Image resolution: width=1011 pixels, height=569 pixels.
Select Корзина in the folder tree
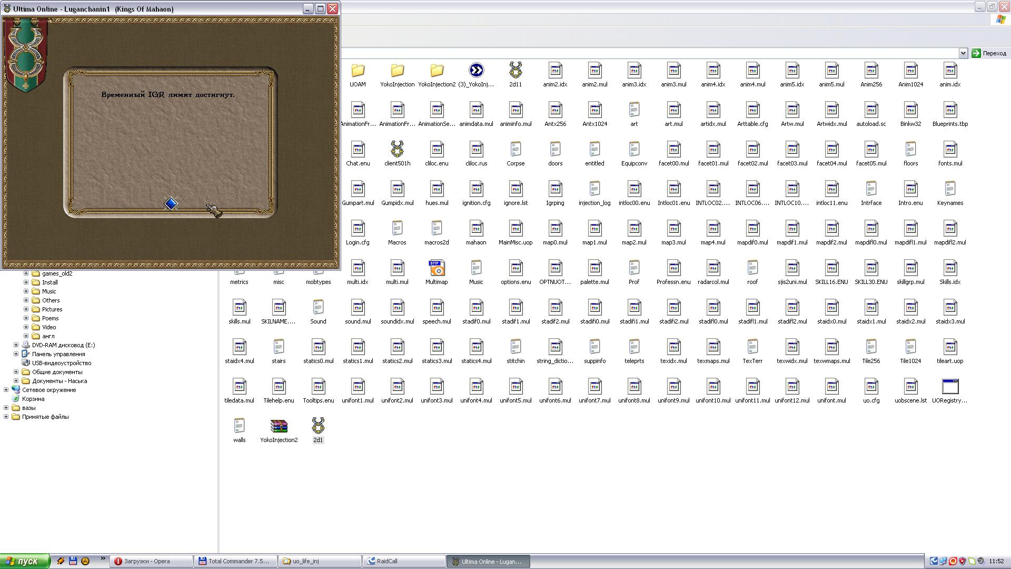(33, 399)
